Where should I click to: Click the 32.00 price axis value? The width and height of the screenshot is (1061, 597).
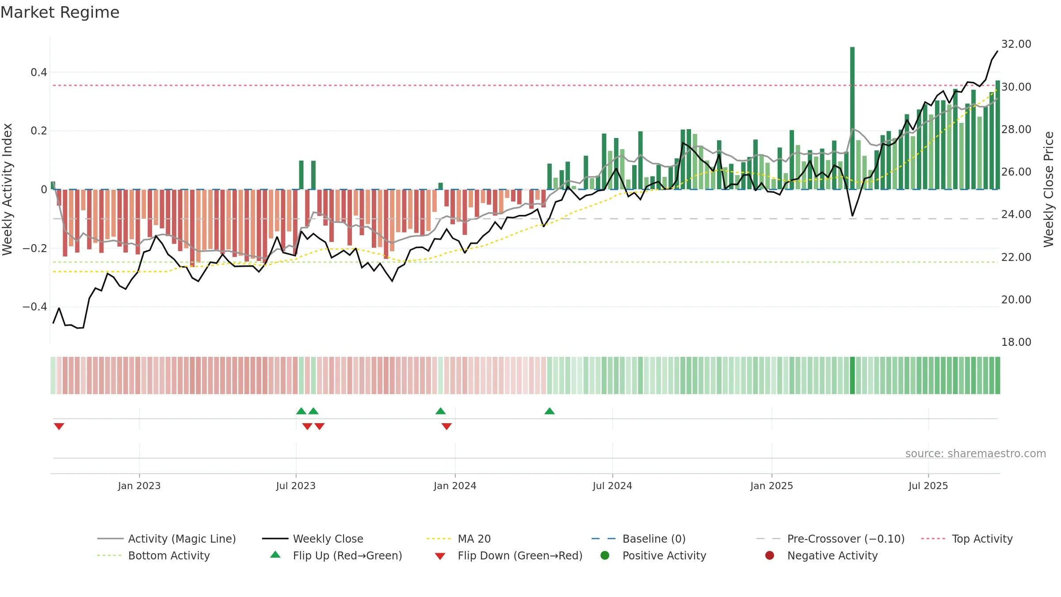(1016, 44)
